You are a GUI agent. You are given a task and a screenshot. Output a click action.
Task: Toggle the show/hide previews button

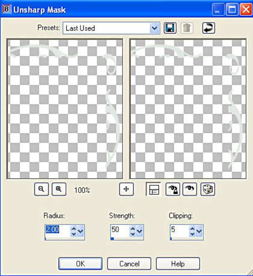pyautogui.click(x=153, y=189)
